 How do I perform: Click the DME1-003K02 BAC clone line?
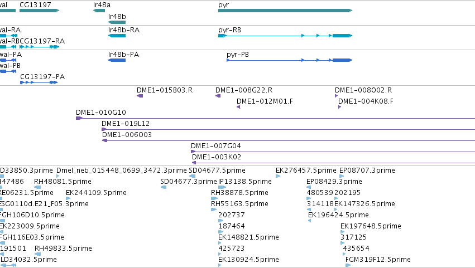click(334, 163)
